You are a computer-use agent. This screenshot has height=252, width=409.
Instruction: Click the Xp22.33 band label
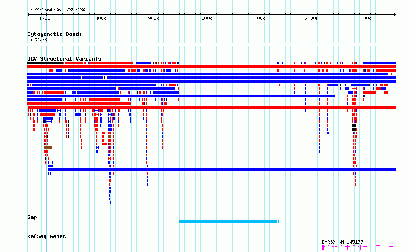pos(37,40)
